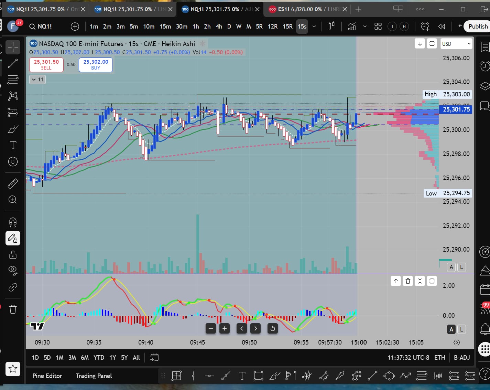This screenshot has width=490, height=390.
Task: Select the 1h timeframe
Action: click(x=196, y=27)
